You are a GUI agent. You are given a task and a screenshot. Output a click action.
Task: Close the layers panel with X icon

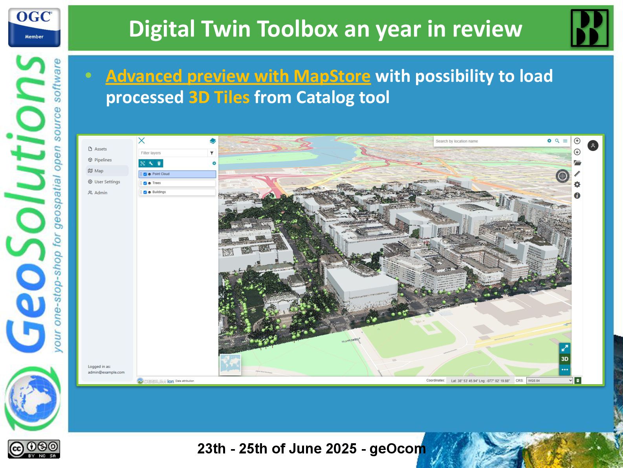tap(142, 140)
